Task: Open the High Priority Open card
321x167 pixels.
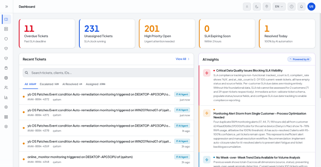Action: coord(167,34)
